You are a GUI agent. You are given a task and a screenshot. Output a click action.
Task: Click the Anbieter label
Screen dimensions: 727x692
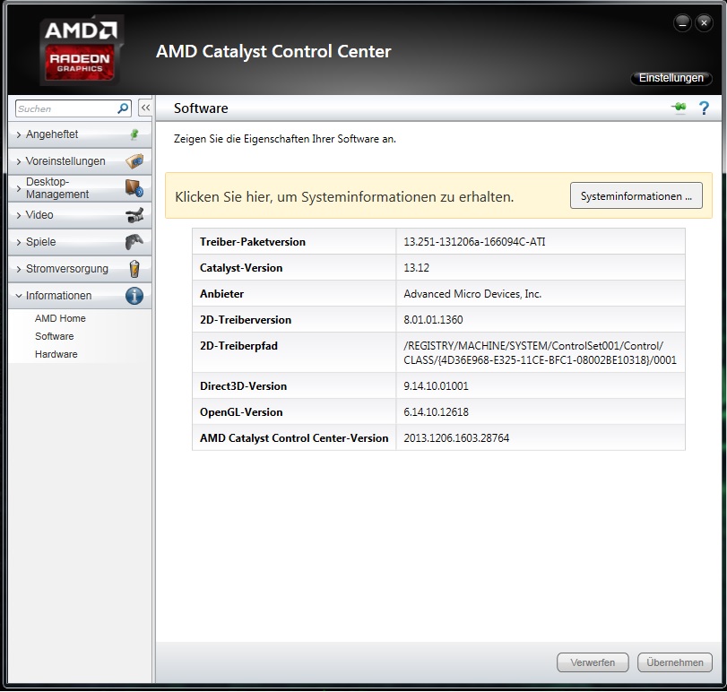pos(221,294)
